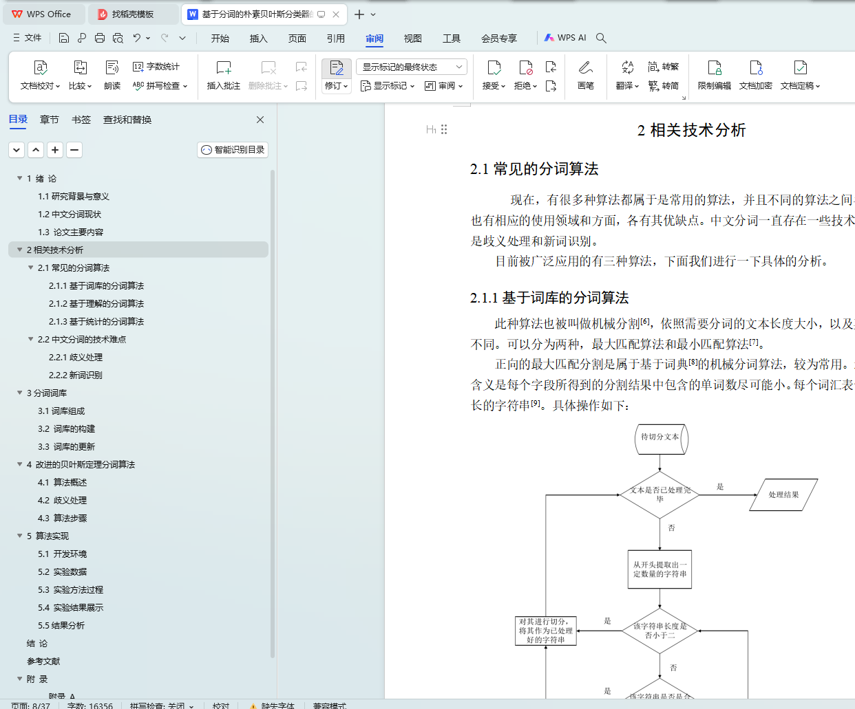Collapse the 2.1 常见的分词算法 node
The image size is (855, 709).
pyautogui.click(x=31, y=268)
